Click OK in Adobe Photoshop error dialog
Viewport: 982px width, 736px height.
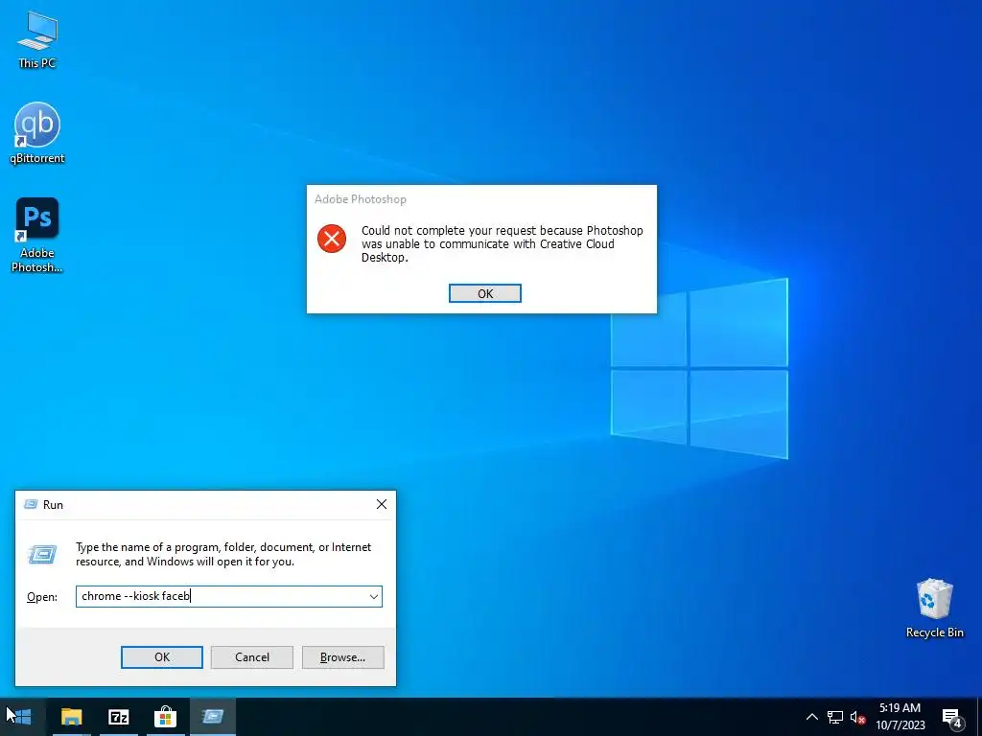click(484, 293)
